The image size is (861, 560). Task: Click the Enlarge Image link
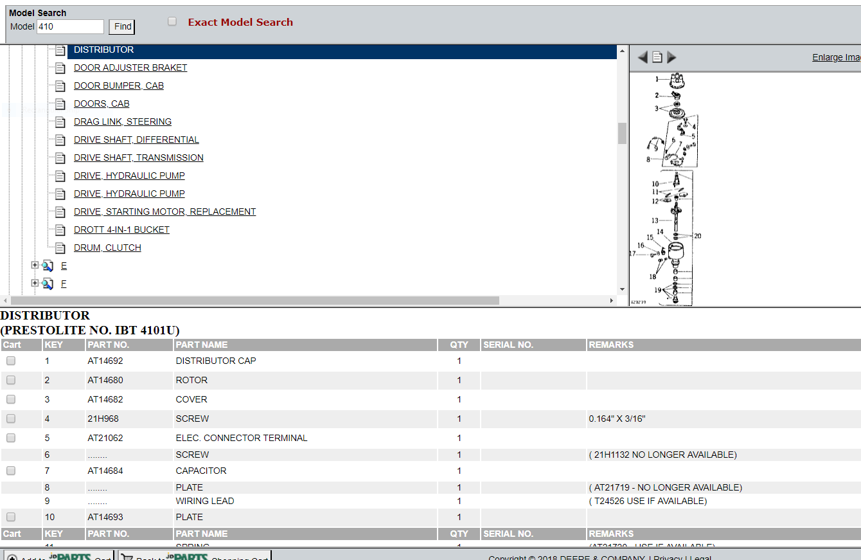coord(837,57)
